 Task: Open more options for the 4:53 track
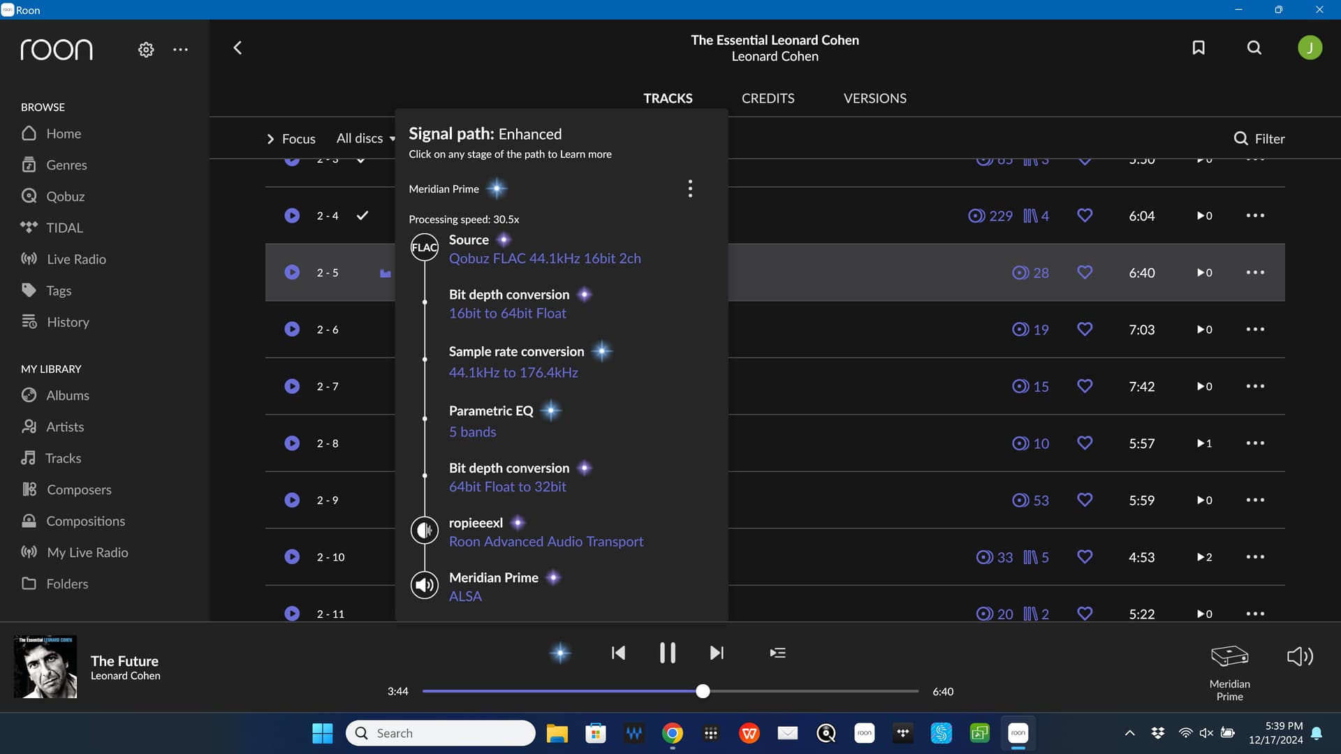pos(1255,557)
